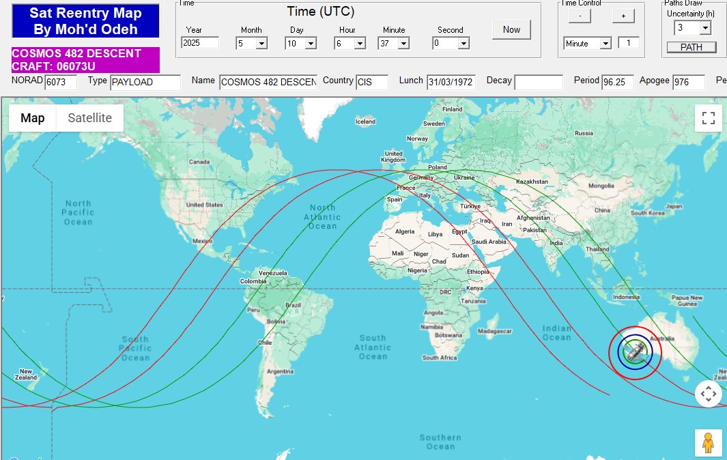Viewport: 727px width, 460px height.
Task: Select the Map view tab
Action: [33, 118]
